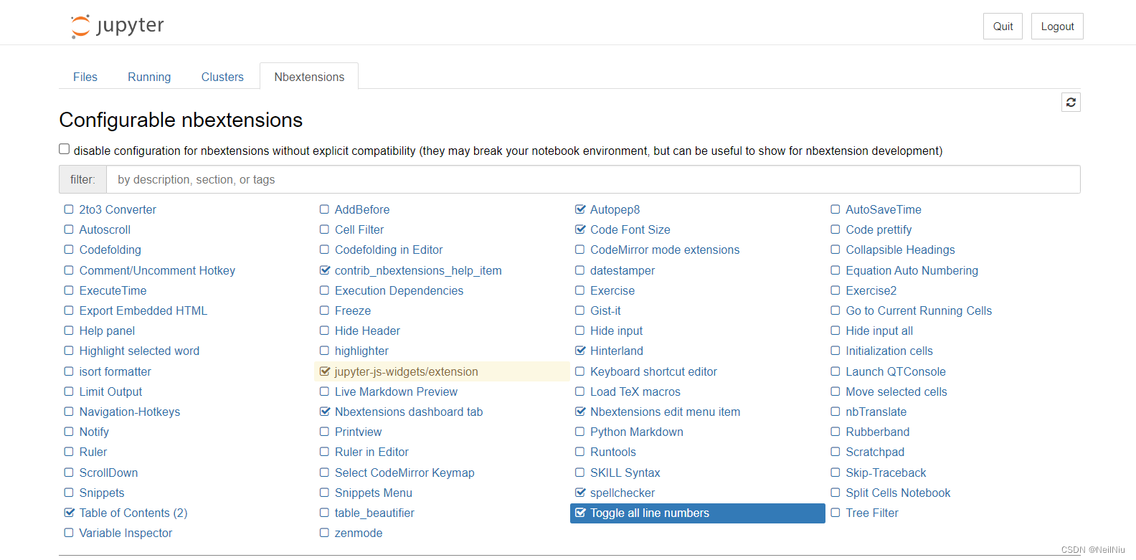Select the Help panel extension

pos(107,331)
